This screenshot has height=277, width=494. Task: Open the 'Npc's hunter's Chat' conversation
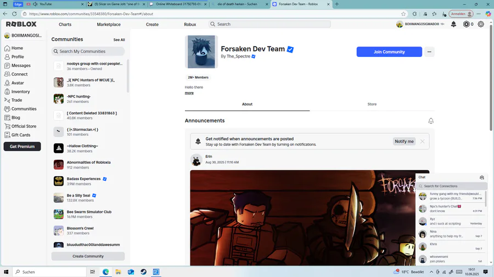click(451, 209)
